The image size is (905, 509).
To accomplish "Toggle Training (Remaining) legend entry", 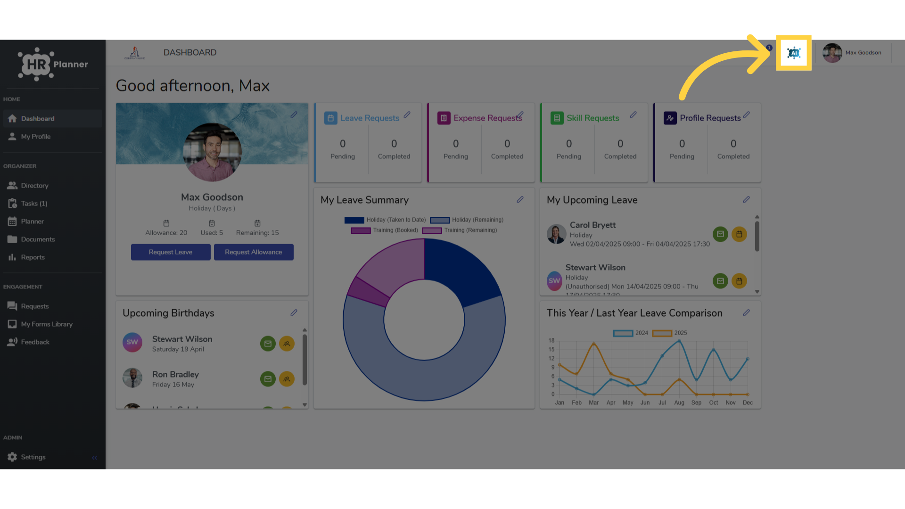I will [x=460, y=230].
